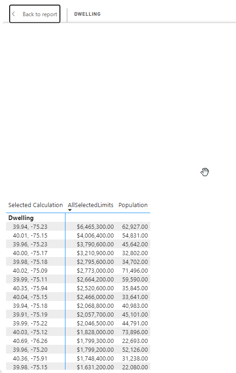Viewport: 236px width, 373px height.
Task: Select row 39.96, -75.23
Action: (x=30, y=245)
